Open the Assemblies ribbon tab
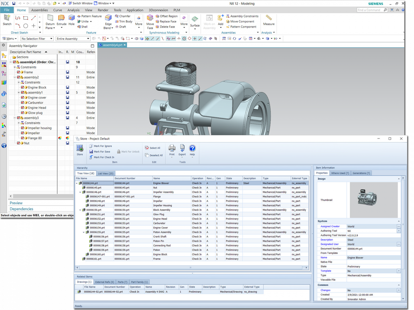Image resolution: width=414 pixels, height=310 pixels. pos(39,10)
